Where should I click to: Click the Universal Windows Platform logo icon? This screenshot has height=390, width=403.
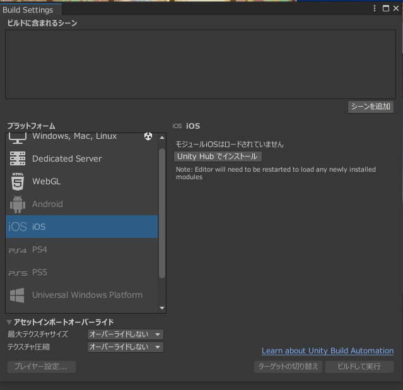pyautogui.click(x=17, y=295)
